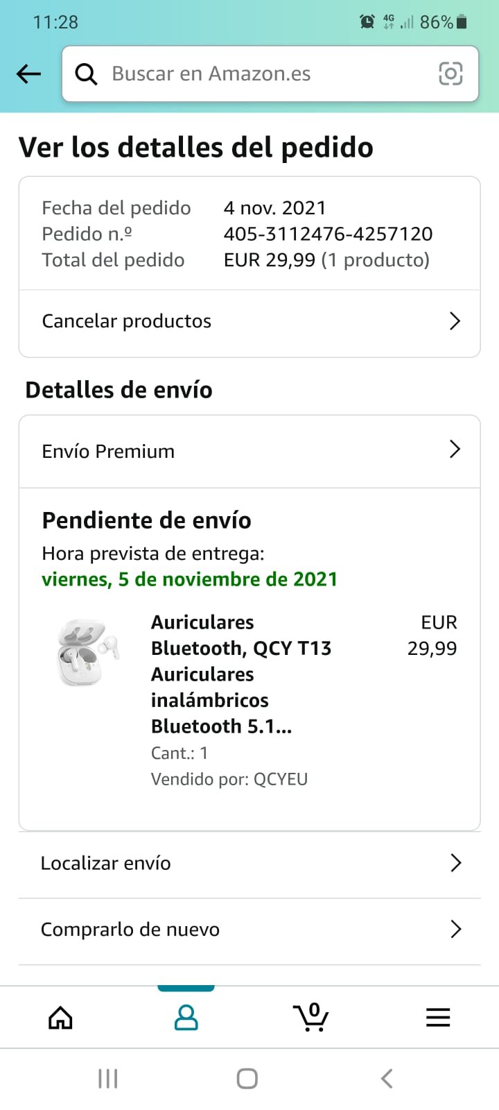Tap the Cancelar productos text
Viewport: 499px width, 1110px height.
(x=127, y=321)
